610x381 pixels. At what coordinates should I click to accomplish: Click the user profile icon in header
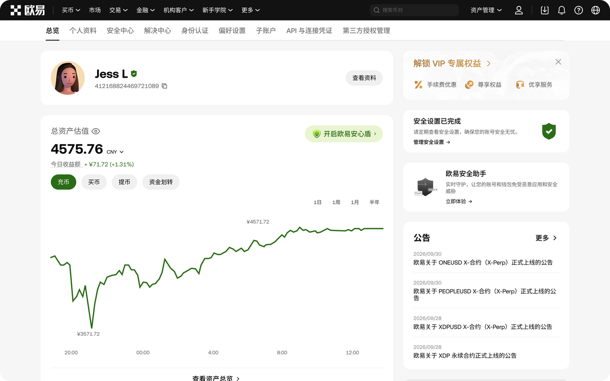[519, 10]
